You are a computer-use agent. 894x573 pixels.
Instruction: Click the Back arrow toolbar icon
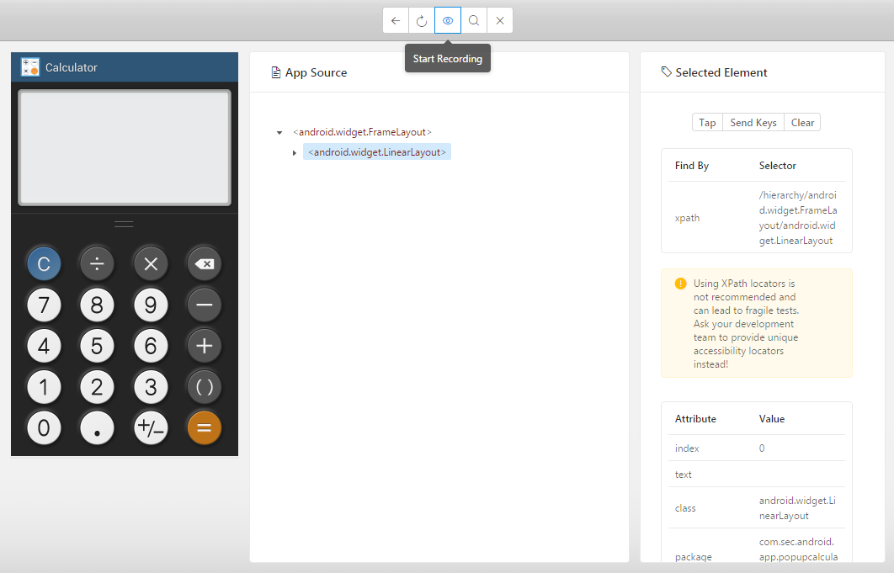tap(396, 21)
